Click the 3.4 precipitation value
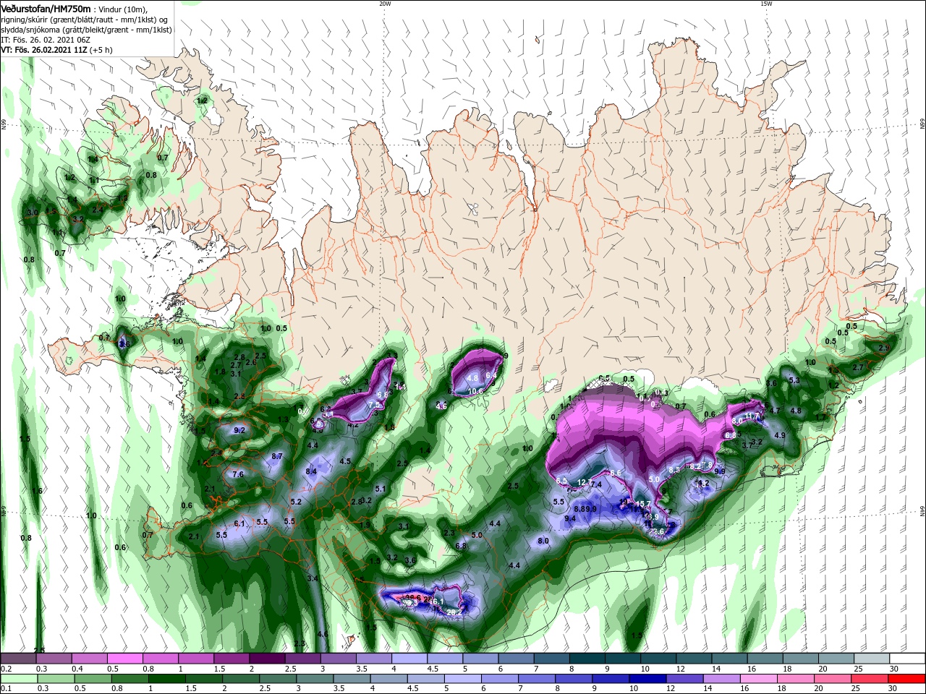The width and height of the screenshot is (926, 694). [313, 579]
